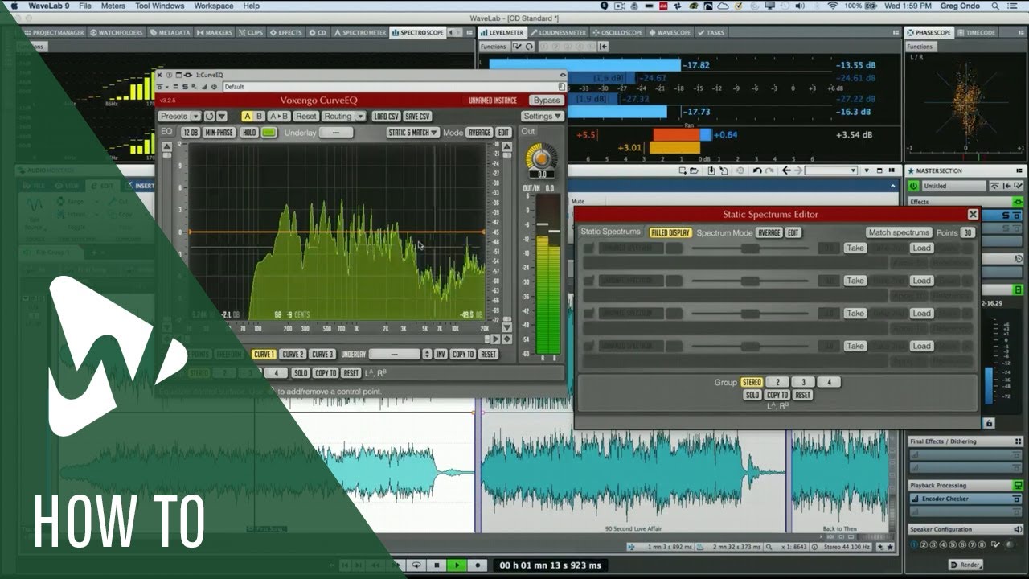1029x579 pixels.
Task: Open the STATIC & MATCH dropdown
Action: (x=412, y=132)
